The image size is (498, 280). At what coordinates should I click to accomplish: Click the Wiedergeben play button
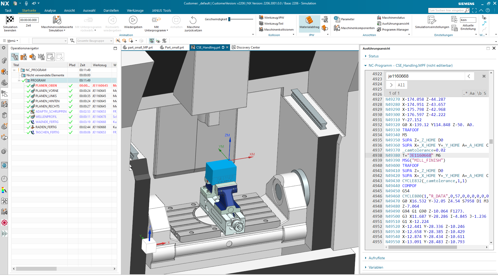[x=133, y=20]
